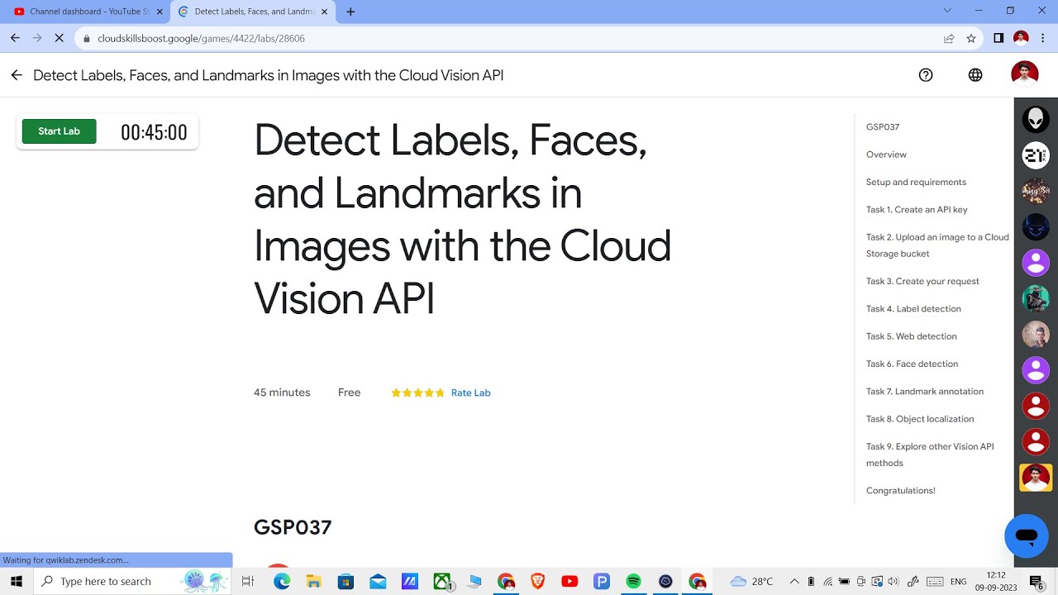Open the volume control in system tray

pyautogui.click(x=894, y=581)
